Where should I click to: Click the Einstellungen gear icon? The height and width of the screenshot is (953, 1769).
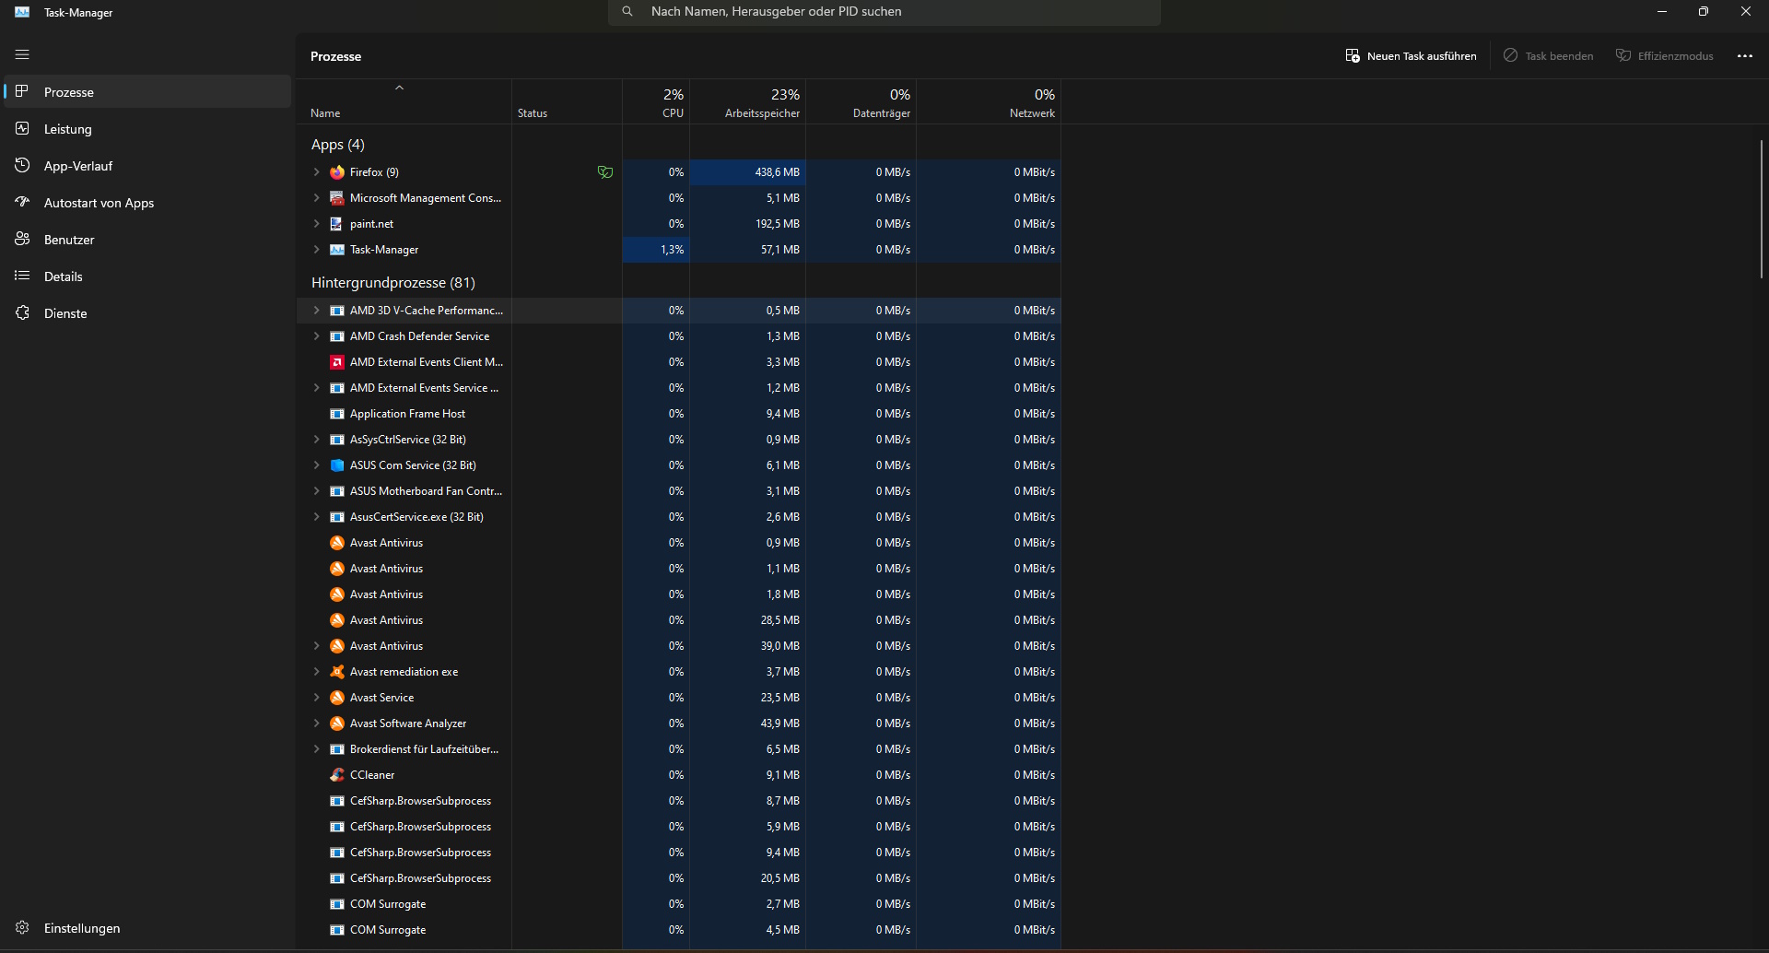click(x=22, y=927)
